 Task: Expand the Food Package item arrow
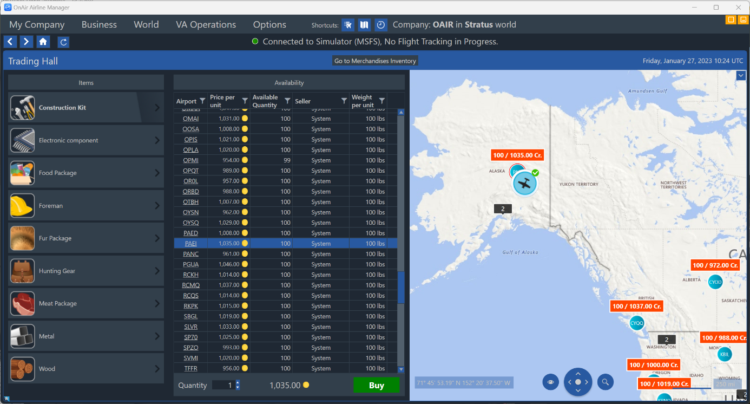[x=157, y=173]
